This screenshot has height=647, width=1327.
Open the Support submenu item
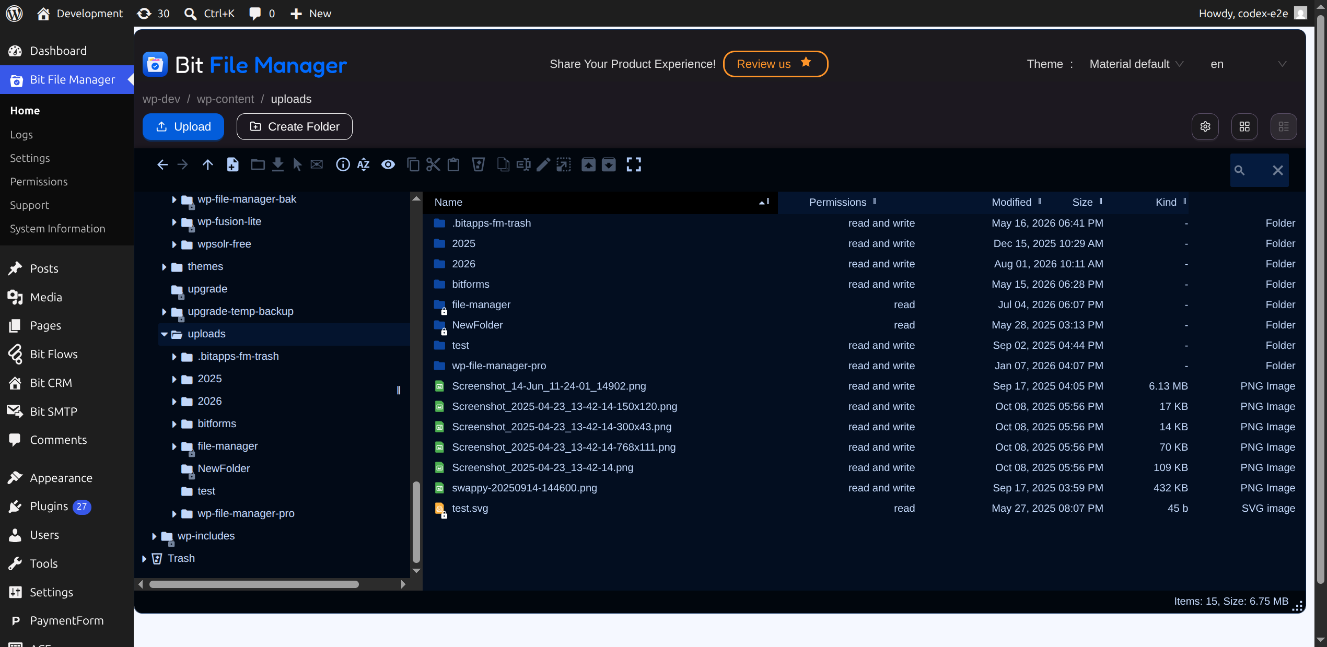(29, 205)
